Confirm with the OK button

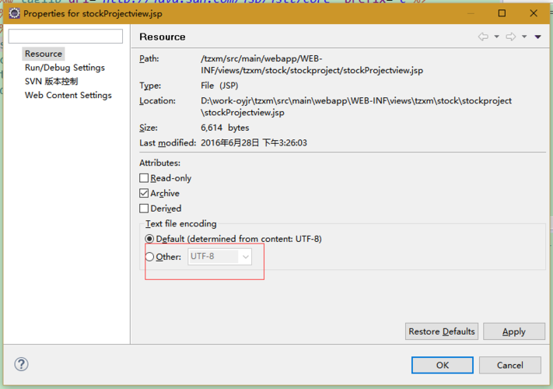coord(443,365)
